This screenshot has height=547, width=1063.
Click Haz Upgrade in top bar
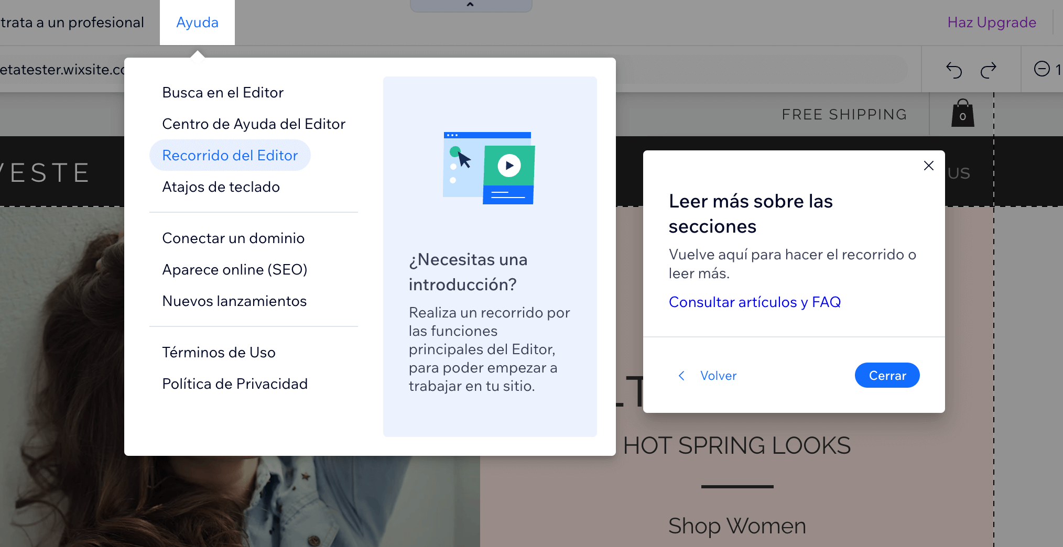click(x=991, y=23)
